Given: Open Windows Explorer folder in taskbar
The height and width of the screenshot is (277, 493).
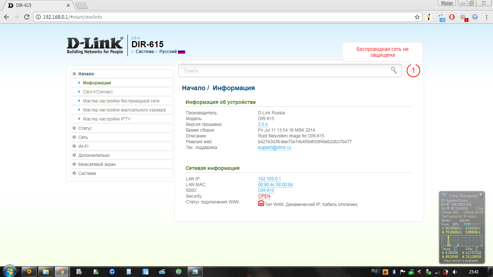Looking at the screenshot, I should pos(46,272).
